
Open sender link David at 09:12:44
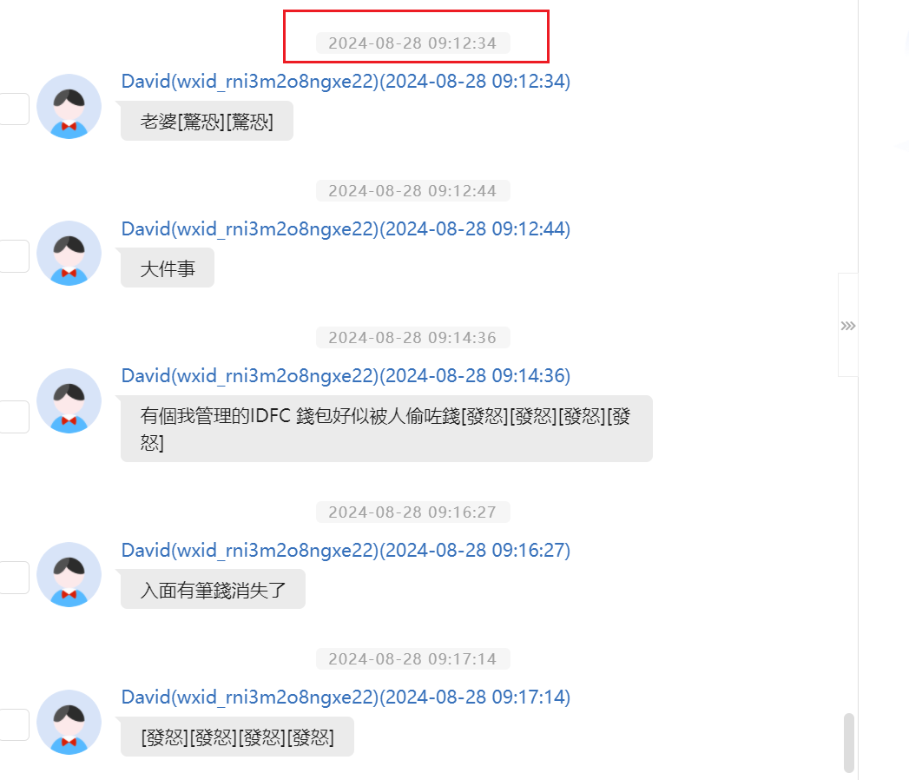pyautogui.click(x=346, y=229)
